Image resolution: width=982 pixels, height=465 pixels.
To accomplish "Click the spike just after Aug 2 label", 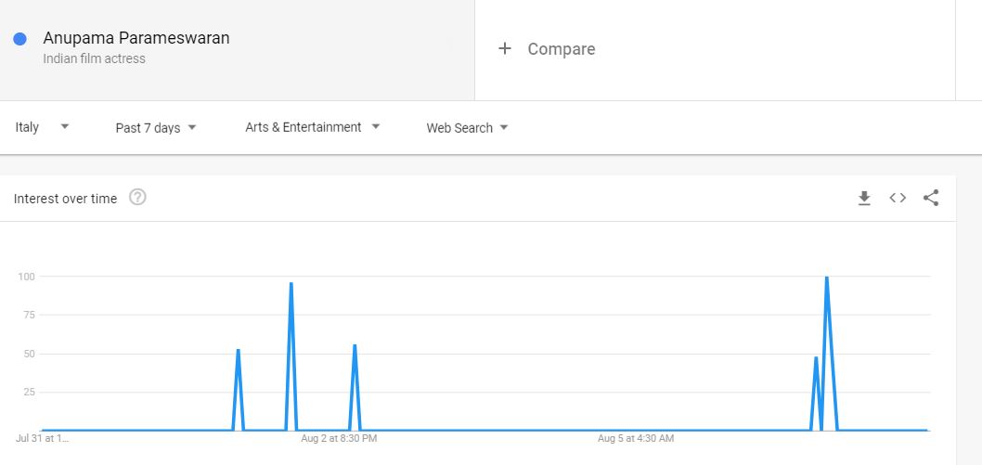I will [355, 346].
